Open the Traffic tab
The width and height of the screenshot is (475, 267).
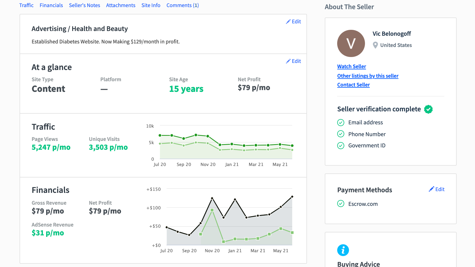[x=26, y=5]
